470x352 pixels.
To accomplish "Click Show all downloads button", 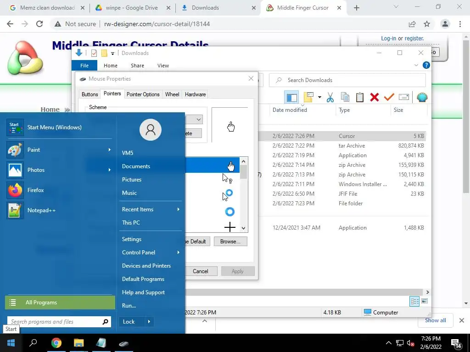I will (x=435, y=320).
